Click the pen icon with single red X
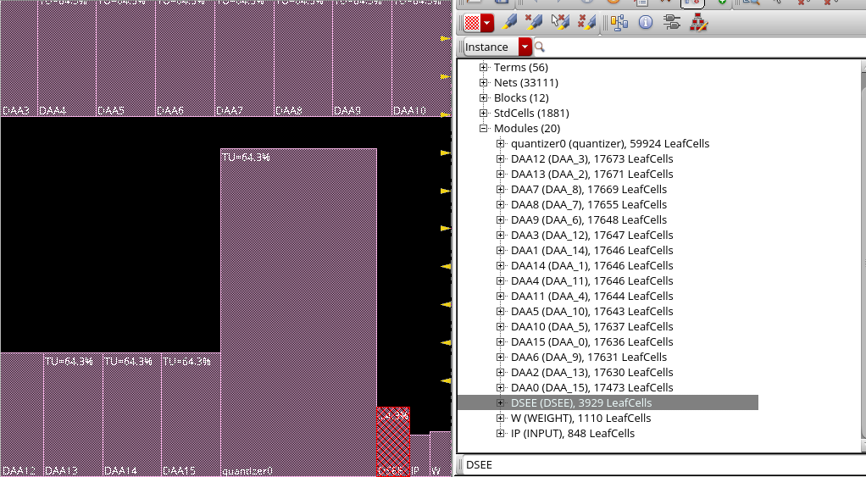The image size is (866, 477). click(534, 22)
